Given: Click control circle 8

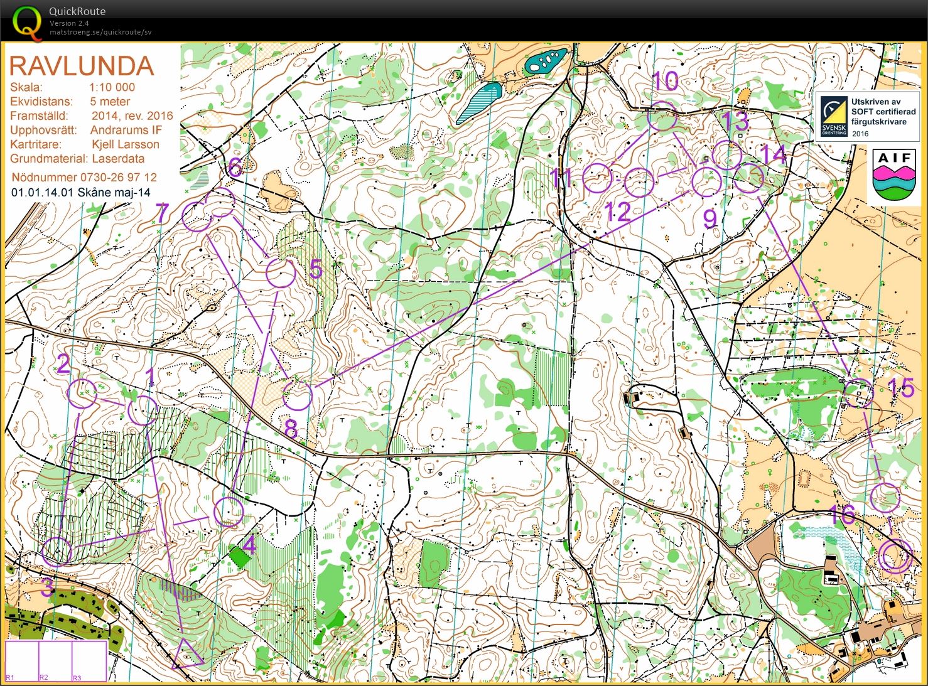Looking at the screenshot, I should (297, 395).
